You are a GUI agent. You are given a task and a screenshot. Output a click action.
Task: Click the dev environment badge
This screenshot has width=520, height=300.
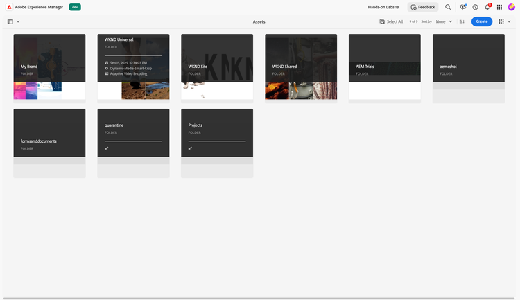[x=75, y=7]
